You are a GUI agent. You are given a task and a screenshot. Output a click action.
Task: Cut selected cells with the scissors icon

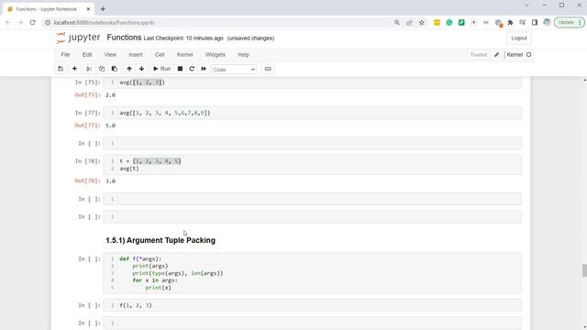point(89,69)
